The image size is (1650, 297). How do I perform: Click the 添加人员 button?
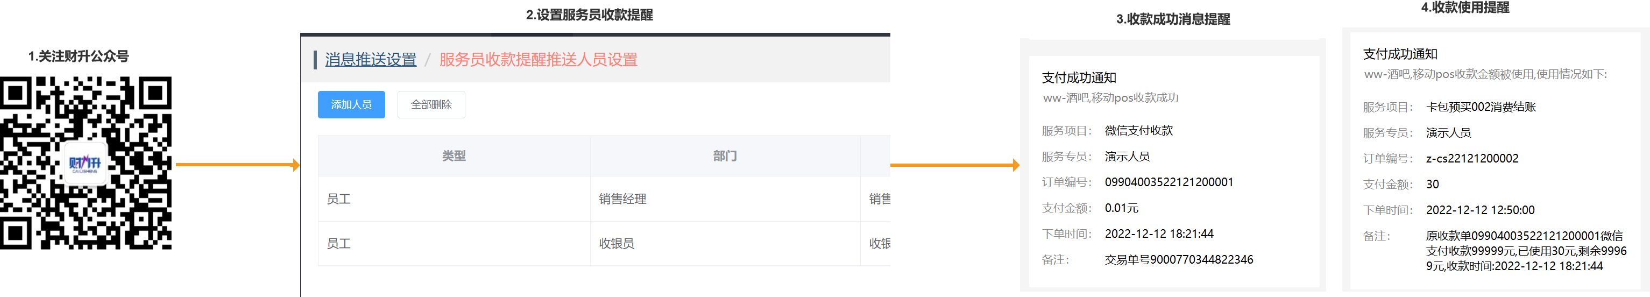(351, 104)
